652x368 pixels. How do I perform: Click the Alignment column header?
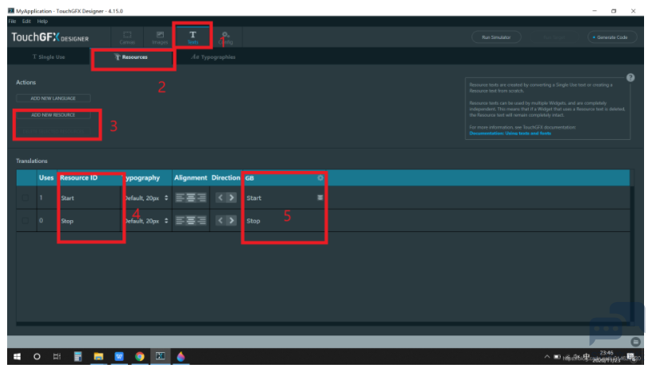(191, 177)
